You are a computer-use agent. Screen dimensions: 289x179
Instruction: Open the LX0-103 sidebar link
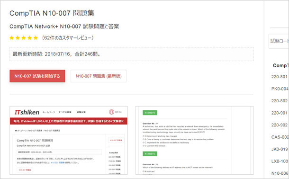click(280, 161)
